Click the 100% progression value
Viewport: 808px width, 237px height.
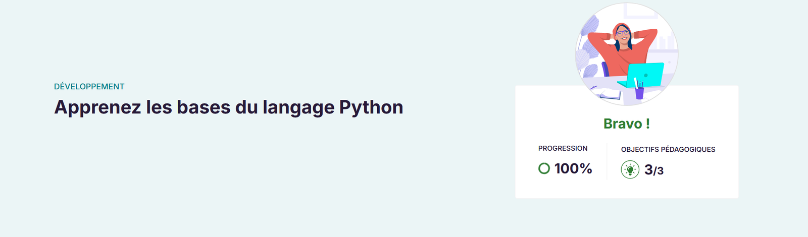click(573, 168)
